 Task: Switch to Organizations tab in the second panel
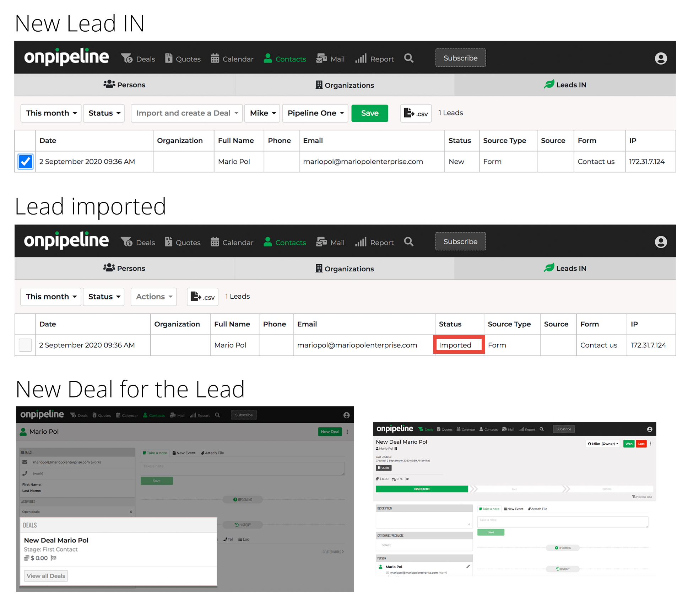click(345, 269)
